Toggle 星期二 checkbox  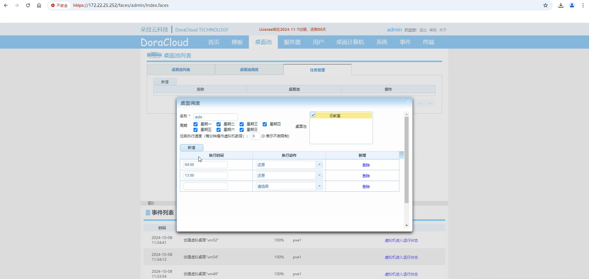pyautogui.click(x=218, y=124)
